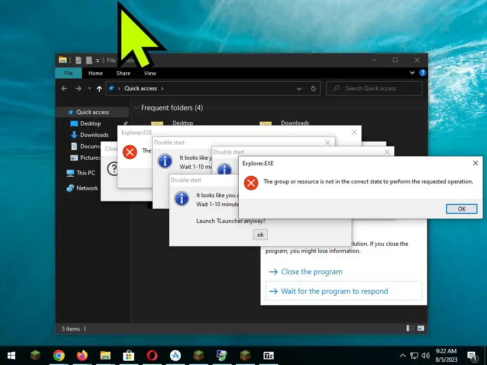Open the File ribbon tab
Viewport: 487px width, 365px height.
point(68,73)
